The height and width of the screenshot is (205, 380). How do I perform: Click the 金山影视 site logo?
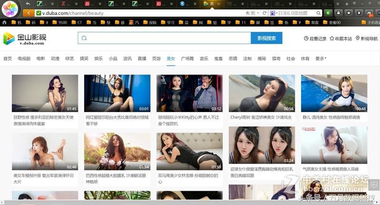point(25,38)
